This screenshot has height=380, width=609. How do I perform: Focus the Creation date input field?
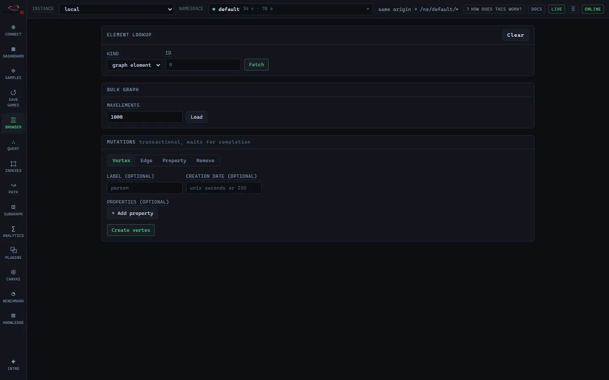[224, 188]
